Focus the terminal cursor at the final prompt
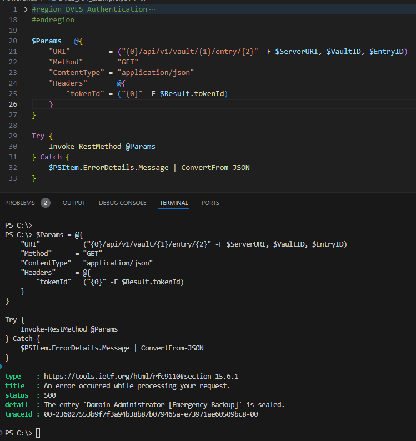Screen dimensions: 416x441 38,433
